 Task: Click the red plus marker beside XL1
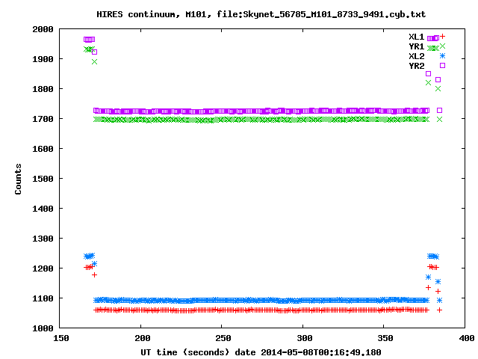pyautogui.click(x=442, y=37)
